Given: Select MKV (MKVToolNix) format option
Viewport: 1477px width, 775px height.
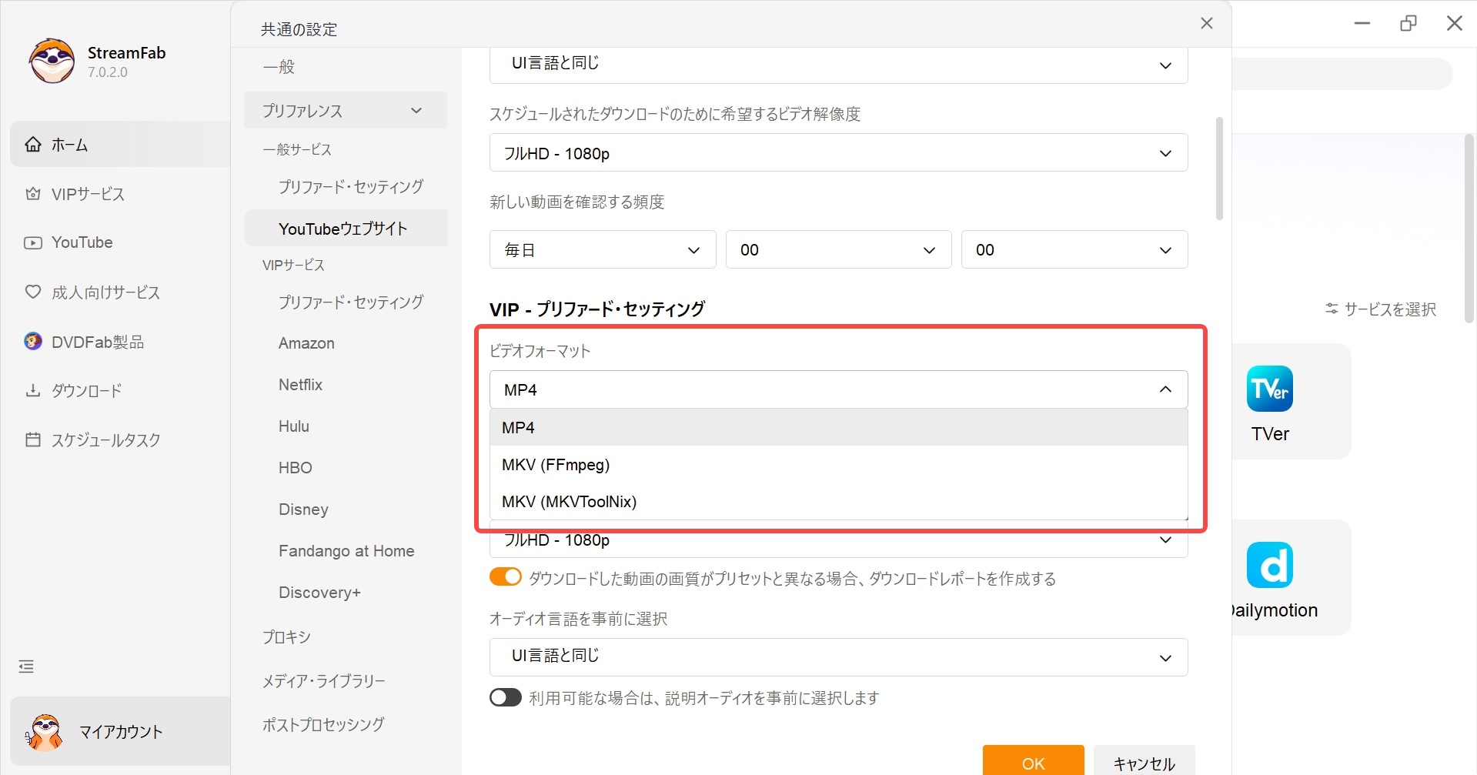Looking at the screenshot, I should [x=838, y=501].
